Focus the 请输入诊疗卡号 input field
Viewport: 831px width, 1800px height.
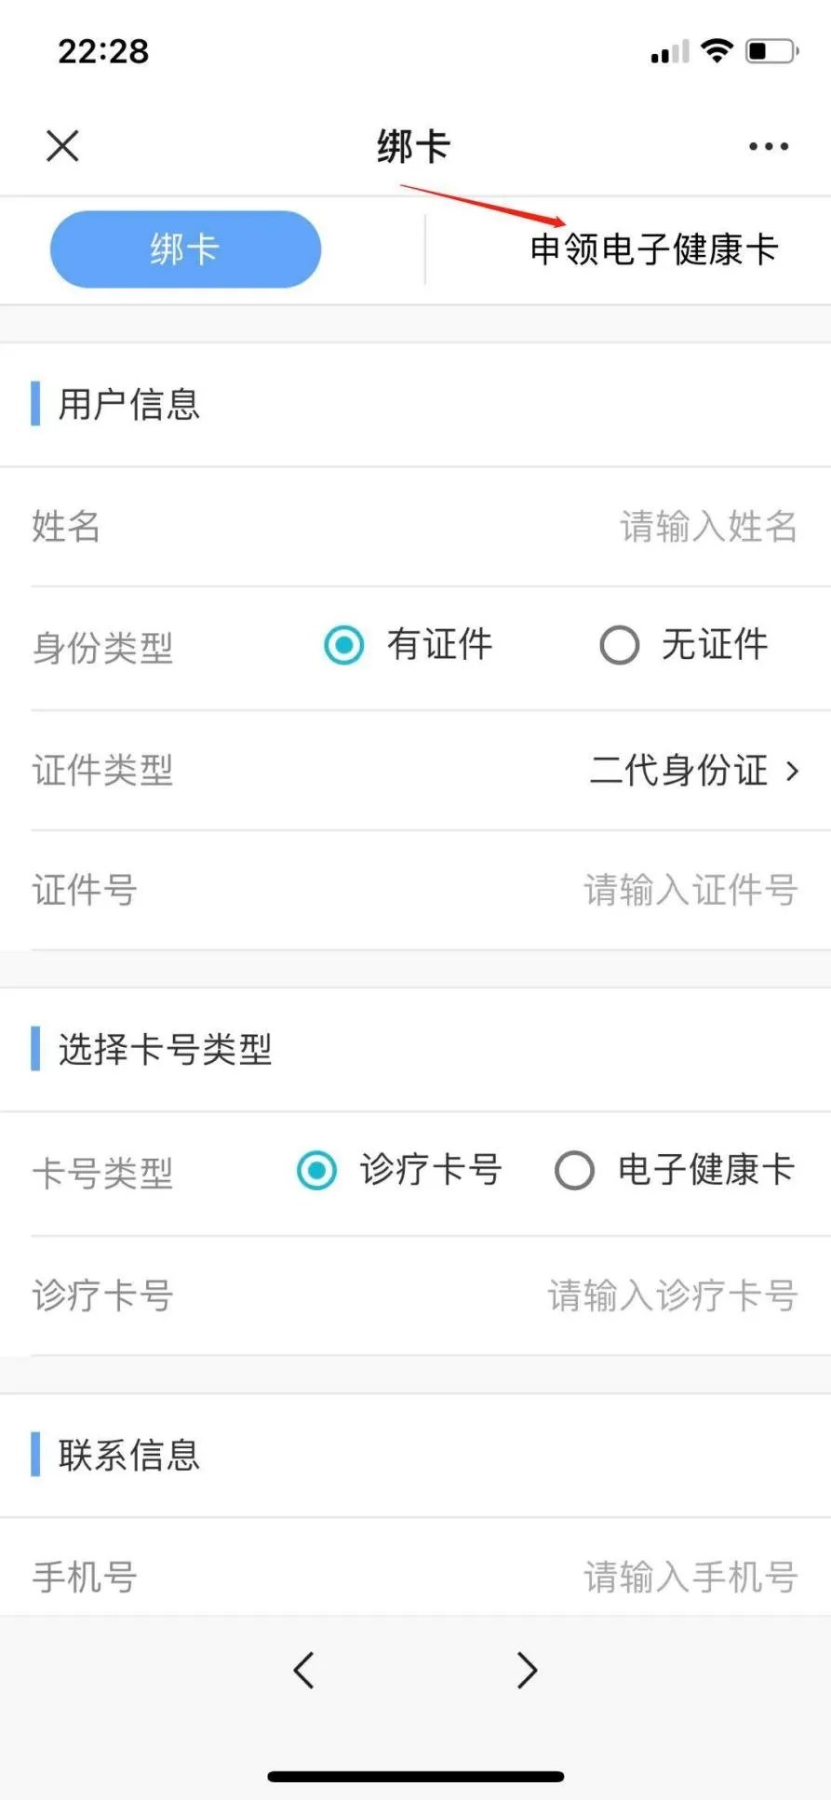[672, 1296]
